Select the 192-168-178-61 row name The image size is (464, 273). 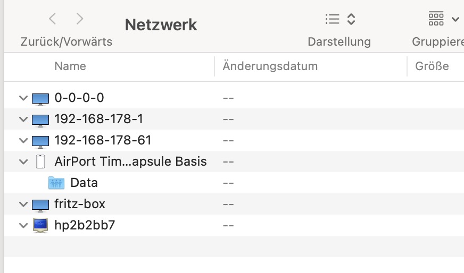click(103, 140)
